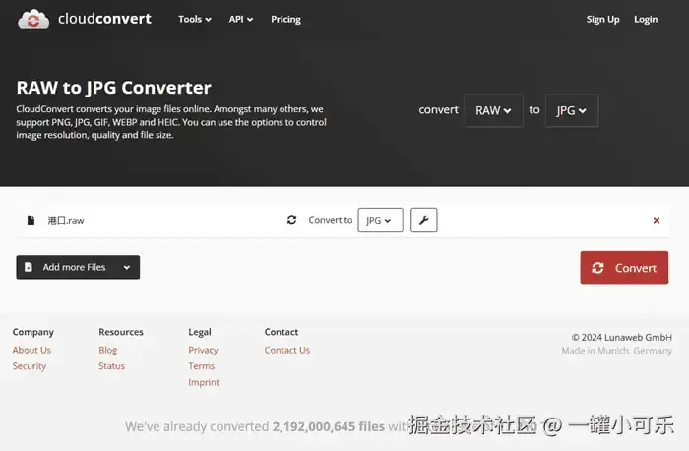This screenshot has width=689, height=451.
Task: Click the red Convert button
Action: (x=624, y=268)
